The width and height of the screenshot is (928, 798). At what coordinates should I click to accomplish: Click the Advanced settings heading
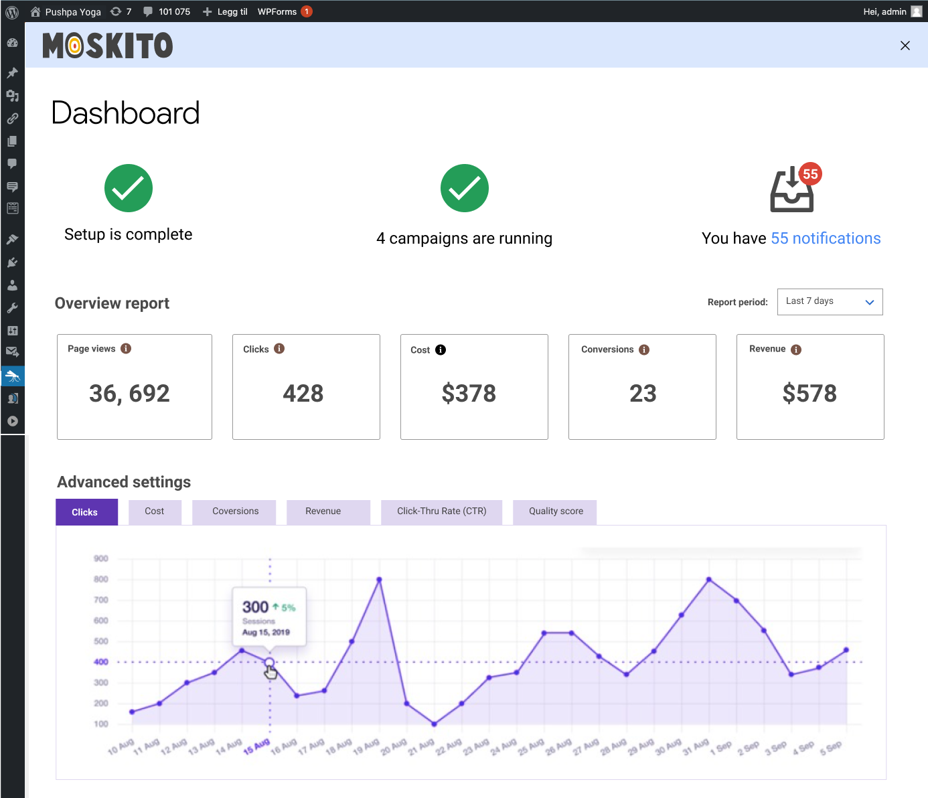(x=124, y=482)
